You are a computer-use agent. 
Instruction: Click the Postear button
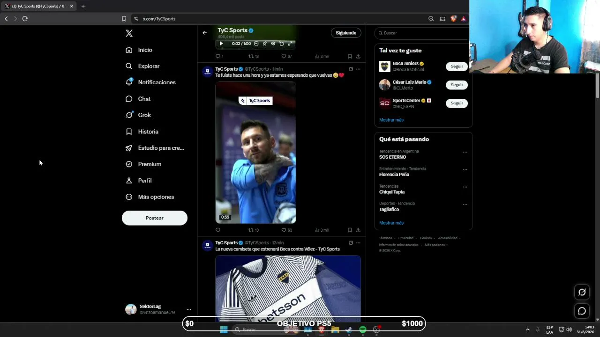coord(155,218)
